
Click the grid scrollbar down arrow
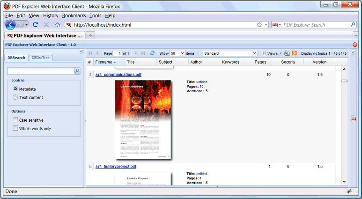point(344,182)
